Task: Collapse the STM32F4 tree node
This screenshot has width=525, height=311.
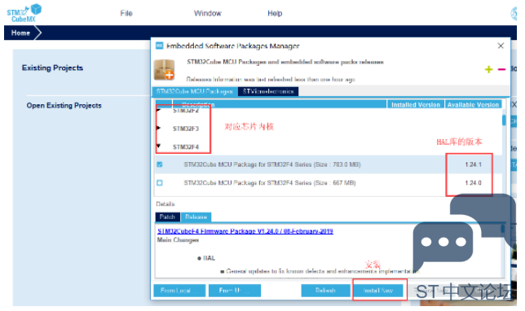Action: click(x=159, y=146)
